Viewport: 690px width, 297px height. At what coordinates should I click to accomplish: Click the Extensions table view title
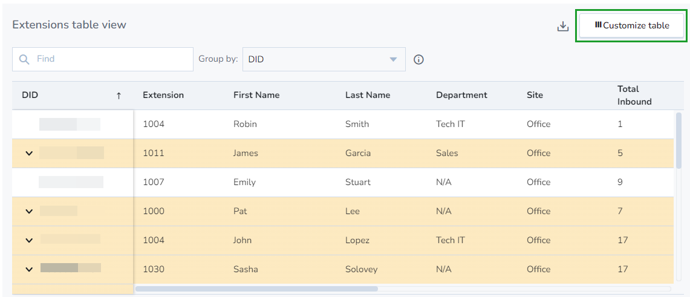click(69, 25)
